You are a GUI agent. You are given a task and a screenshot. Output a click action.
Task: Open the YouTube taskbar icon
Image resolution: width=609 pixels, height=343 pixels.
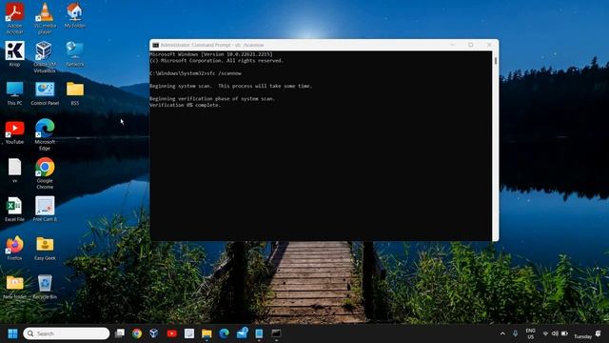(171, 333)
